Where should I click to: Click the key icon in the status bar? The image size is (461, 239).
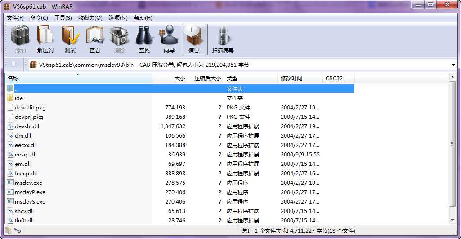[18, 230]
